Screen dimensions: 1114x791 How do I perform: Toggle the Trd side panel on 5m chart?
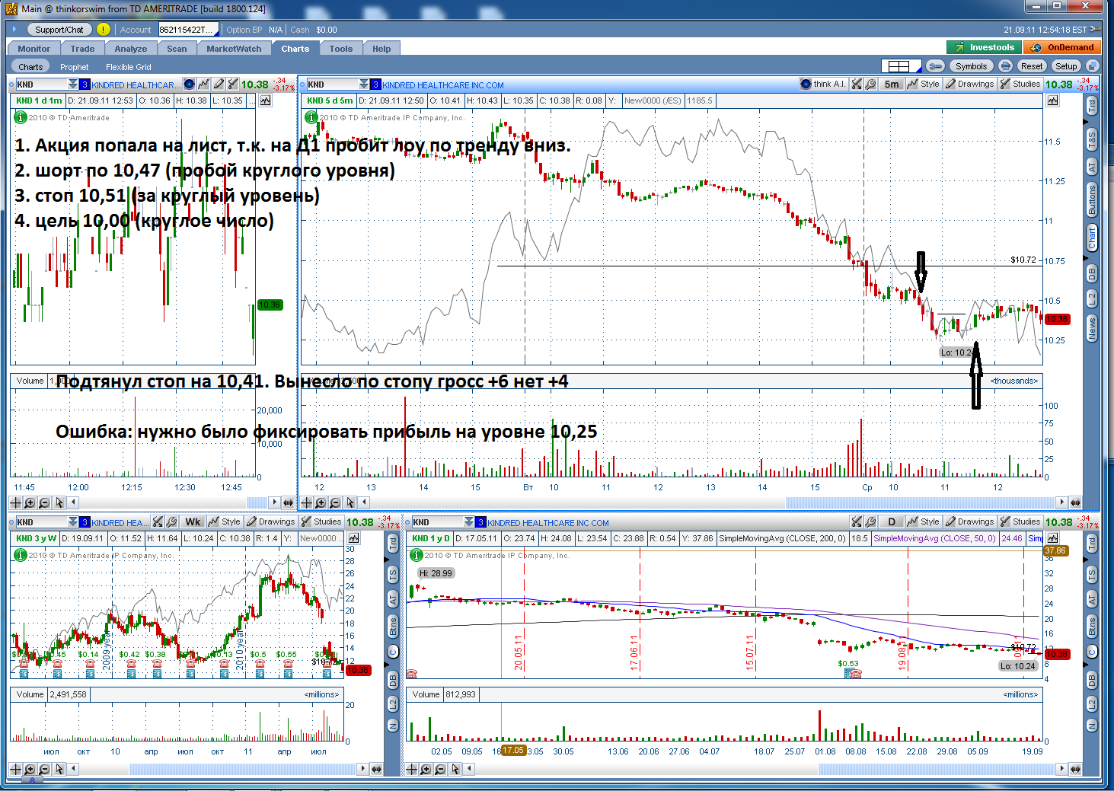1092,106
